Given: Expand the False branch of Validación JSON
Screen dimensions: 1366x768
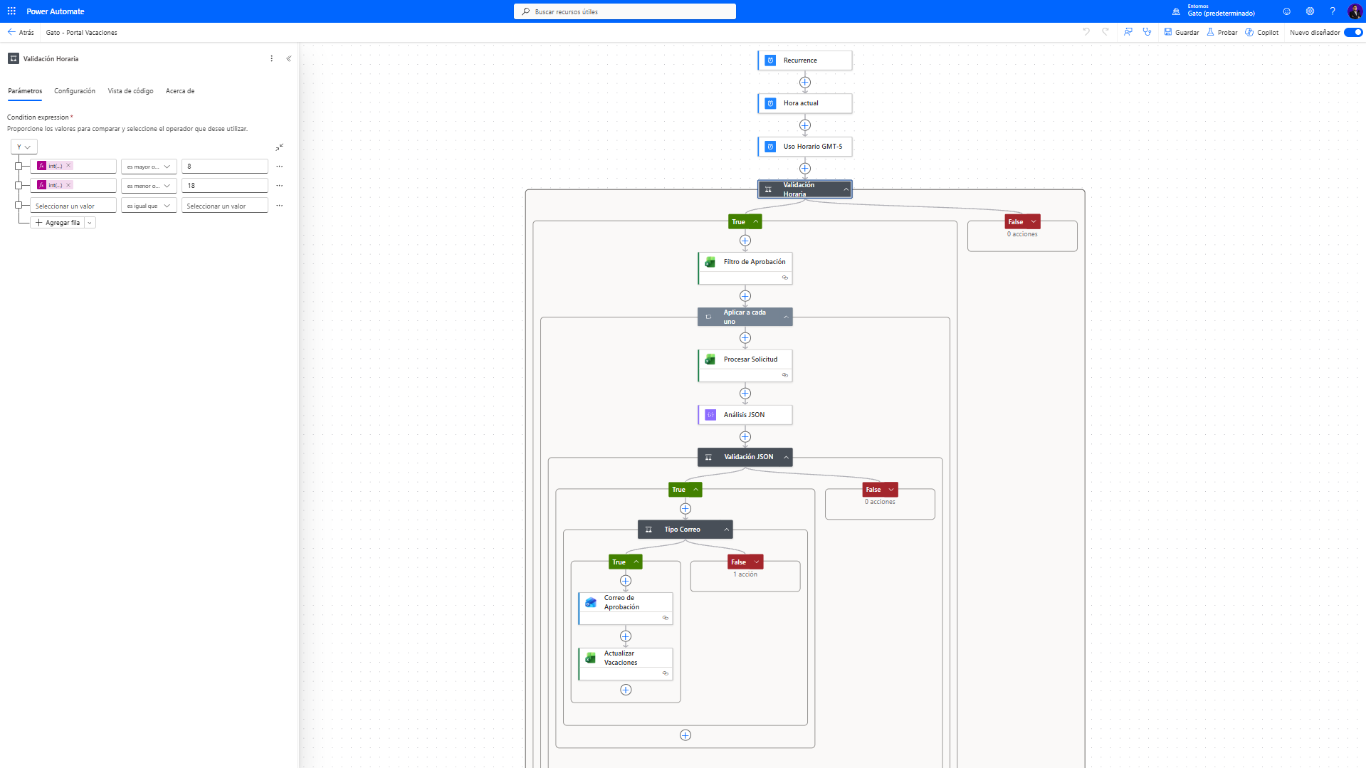Looking at the screenshot, I should click(x=890, y=490).
